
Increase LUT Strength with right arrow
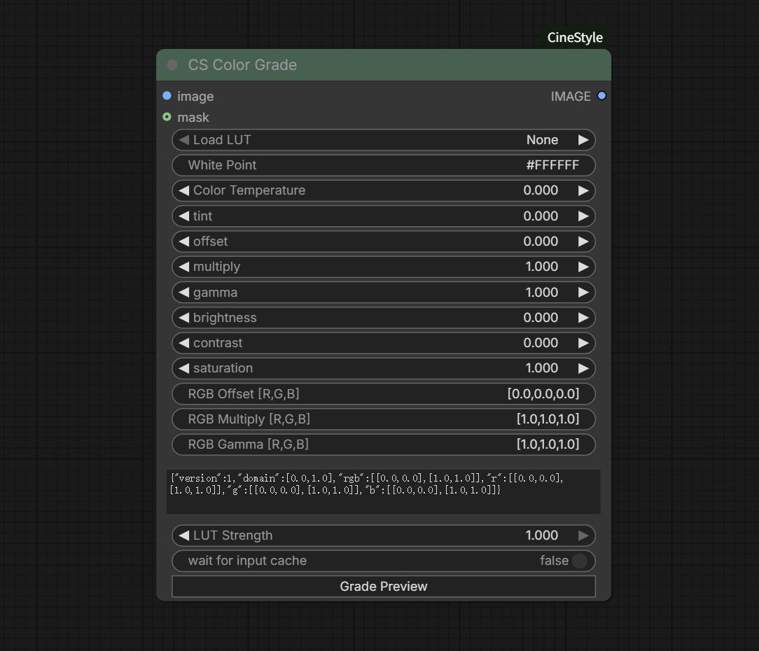coord(583,535)
